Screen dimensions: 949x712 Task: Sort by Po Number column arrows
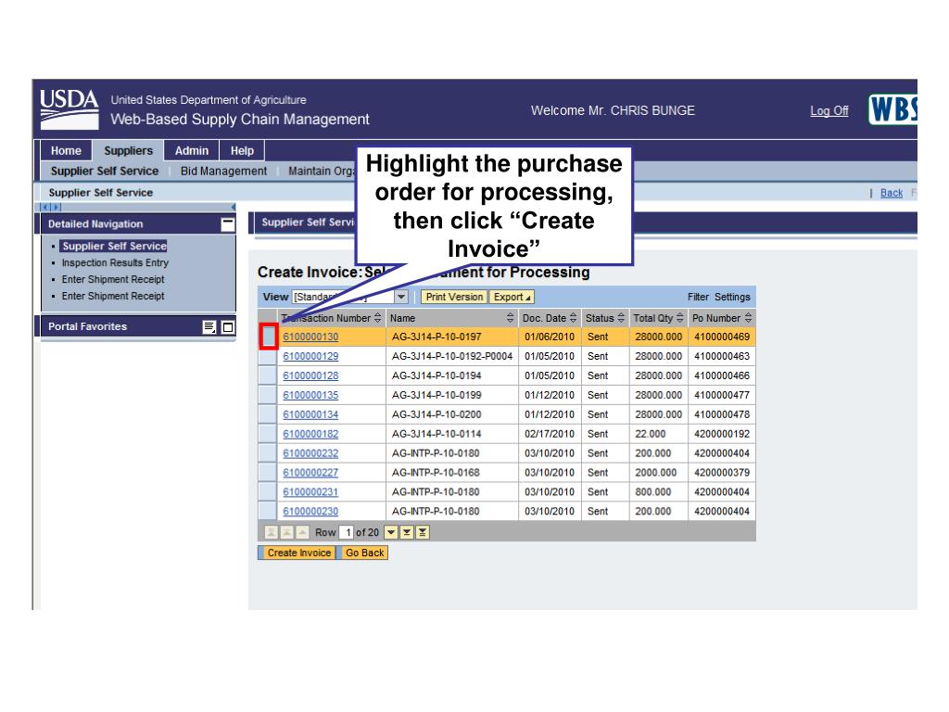748,318
